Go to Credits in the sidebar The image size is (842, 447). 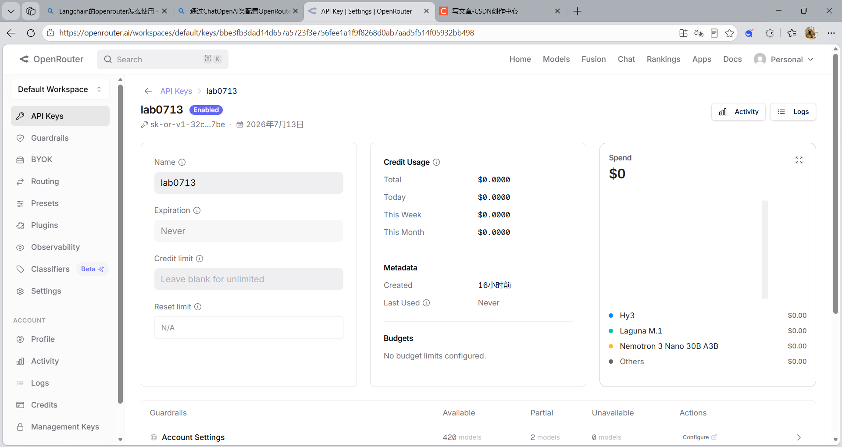[60, 405]
